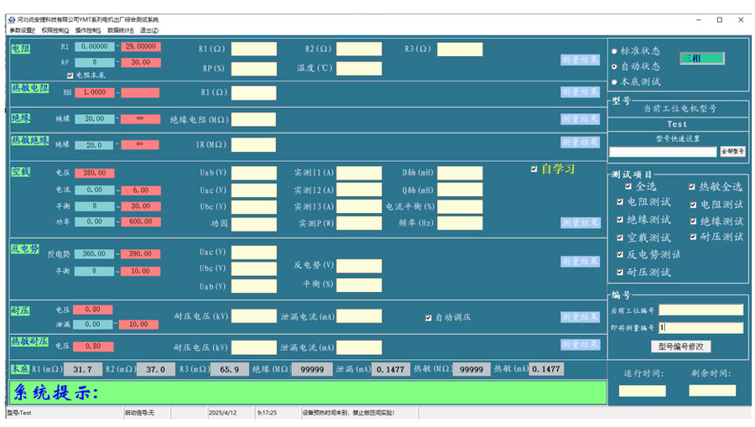Click the 测量结果 button in the 电阻 row
Image resolution: width=755 pixels, height=427 pixels.
580,60
